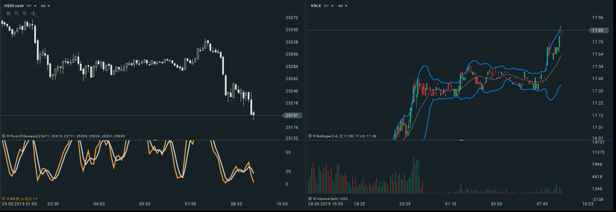The image size is (616, 212).
Task: Open the Volume (tick) indicator settings menu
Action: click(310, 198)
